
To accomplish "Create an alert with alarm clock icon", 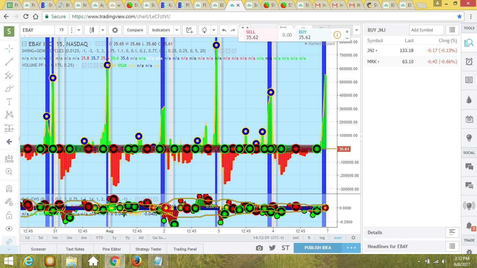I will click(x=189, y=30).
